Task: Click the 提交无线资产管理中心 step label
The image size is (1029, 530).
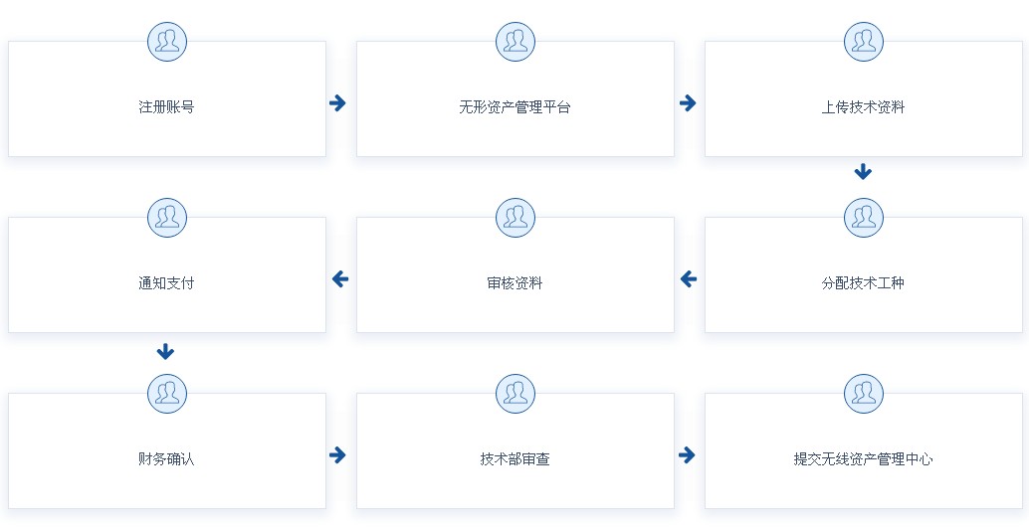Action: [x=864, y=458]
